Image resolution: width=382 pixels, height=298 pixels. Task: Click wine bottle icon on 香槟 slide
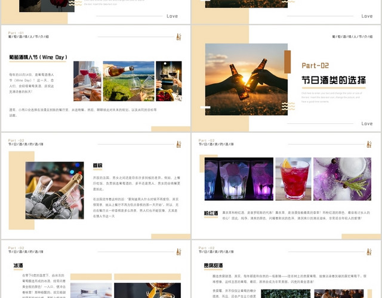click(178, 144)
